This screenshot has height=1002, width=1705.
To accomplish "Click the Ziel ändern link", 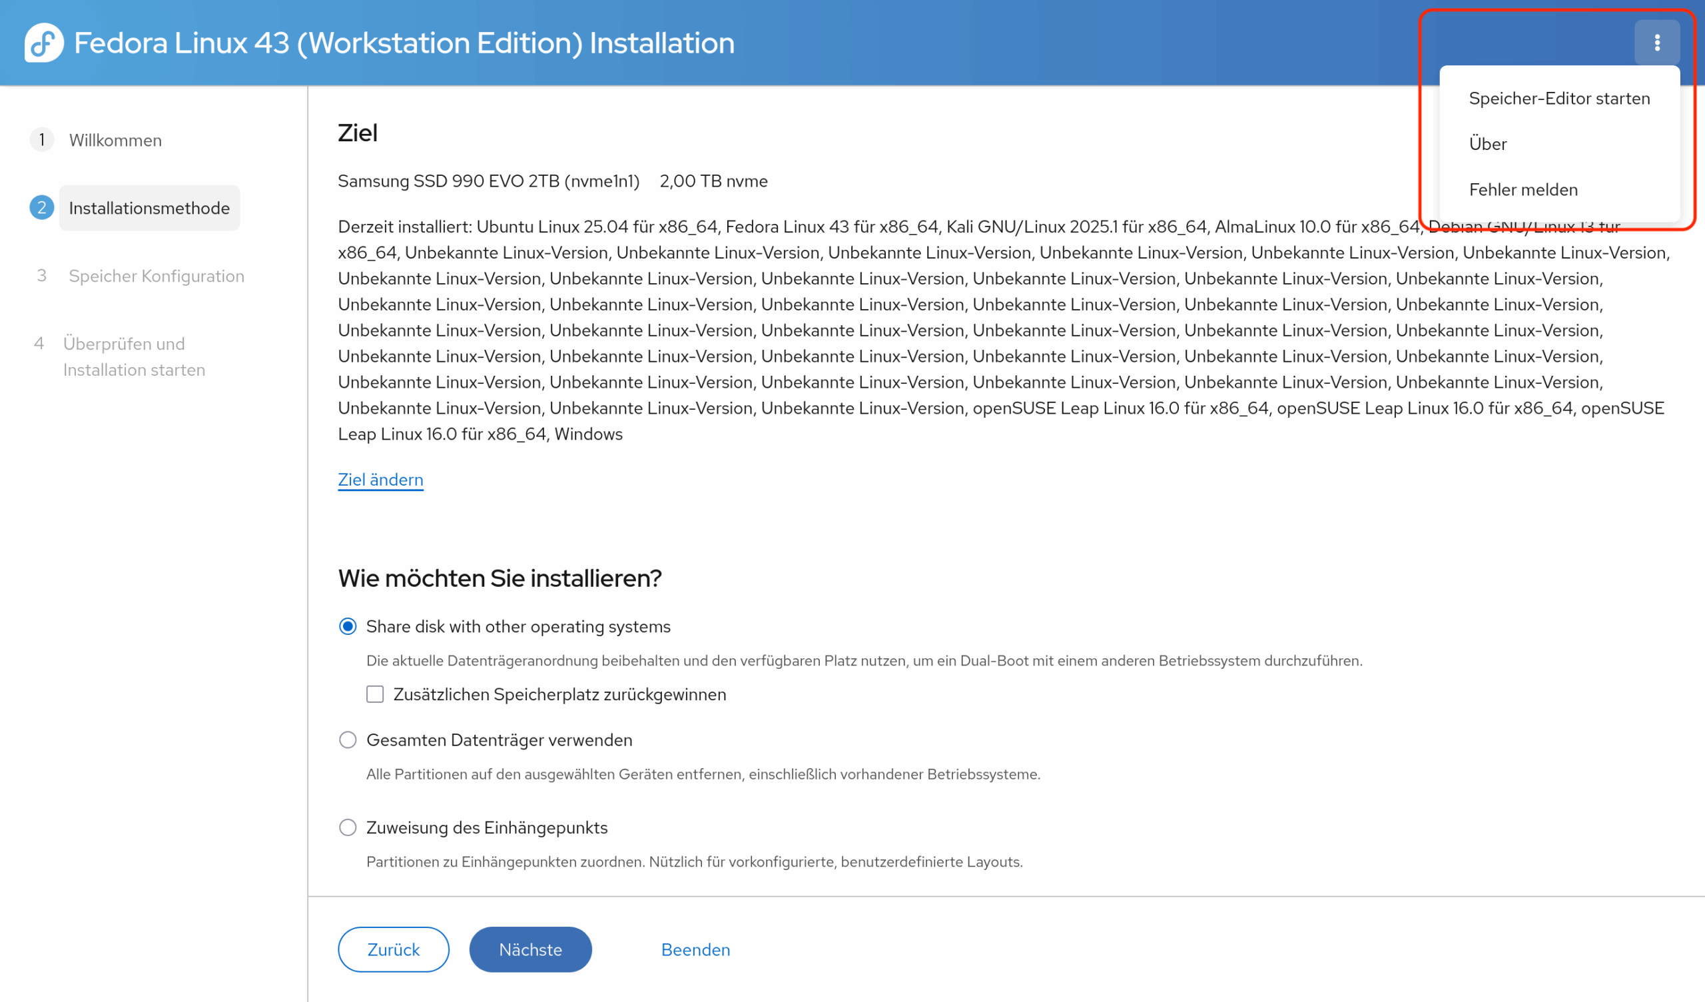I will 380,480.
